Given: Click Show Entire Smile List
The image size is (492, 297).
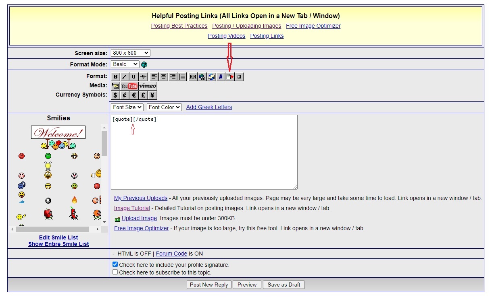Looking at the screenshot, I should [x=58, y=244].
